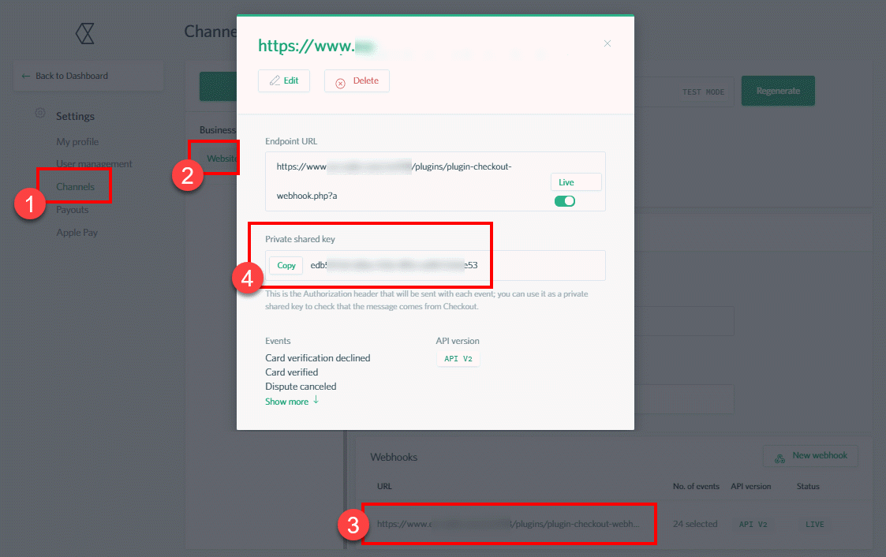Copy the private shared key
The width and height of the screenshot is (886, 557).
[285, 265]
